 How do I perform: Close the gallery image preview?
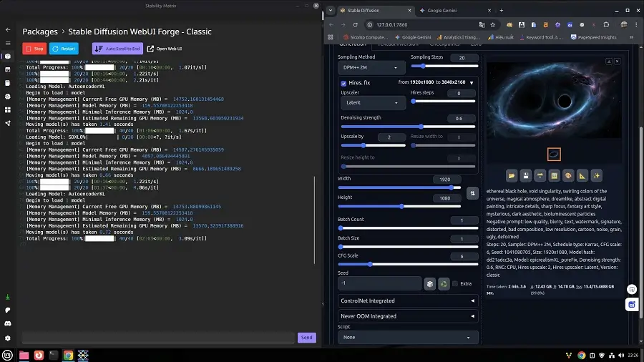coord(618,61)
